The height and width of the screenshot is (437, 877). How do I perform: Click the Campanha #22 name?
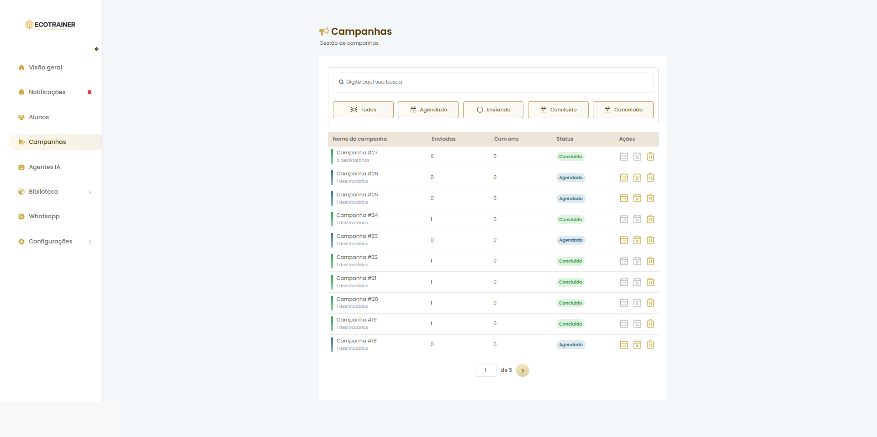tap(357, 258)
